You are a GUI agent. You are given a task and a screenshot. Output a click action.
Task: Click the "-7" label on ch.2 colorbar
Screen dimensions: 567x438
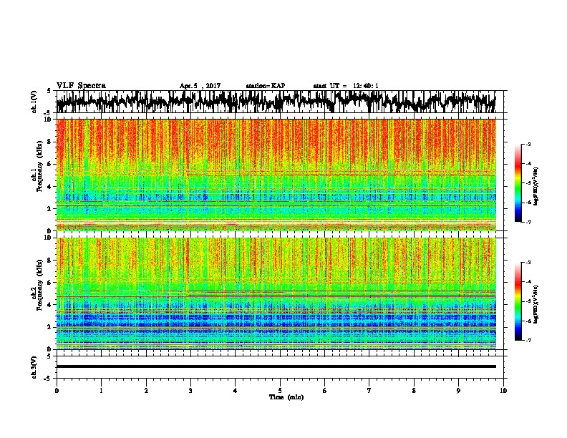(528, 340)
